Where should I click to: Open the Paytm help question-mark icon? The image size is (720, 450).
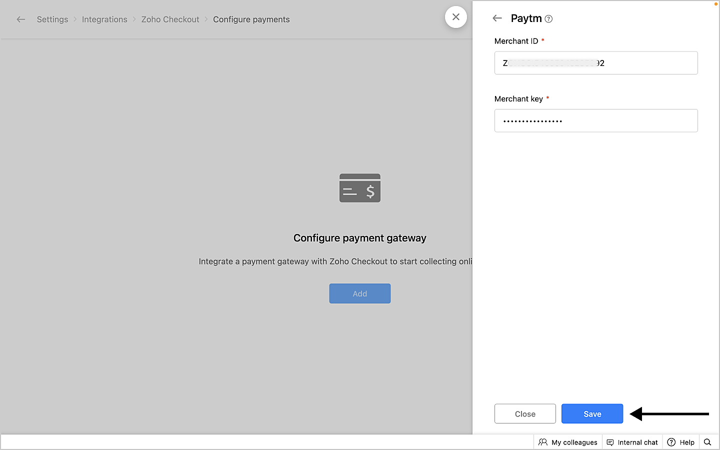[548, 19]
